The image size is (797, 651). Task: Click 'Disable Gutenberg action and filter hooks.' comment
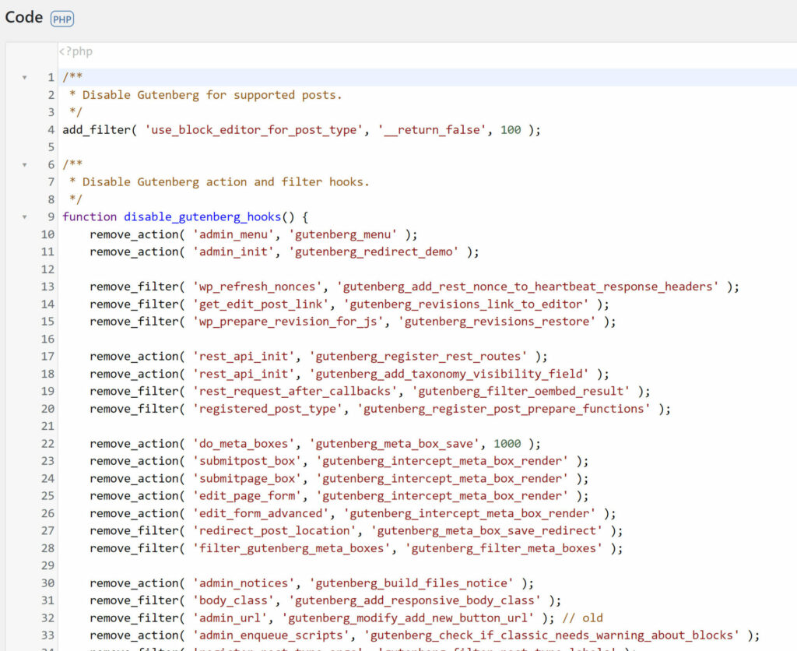226,182
